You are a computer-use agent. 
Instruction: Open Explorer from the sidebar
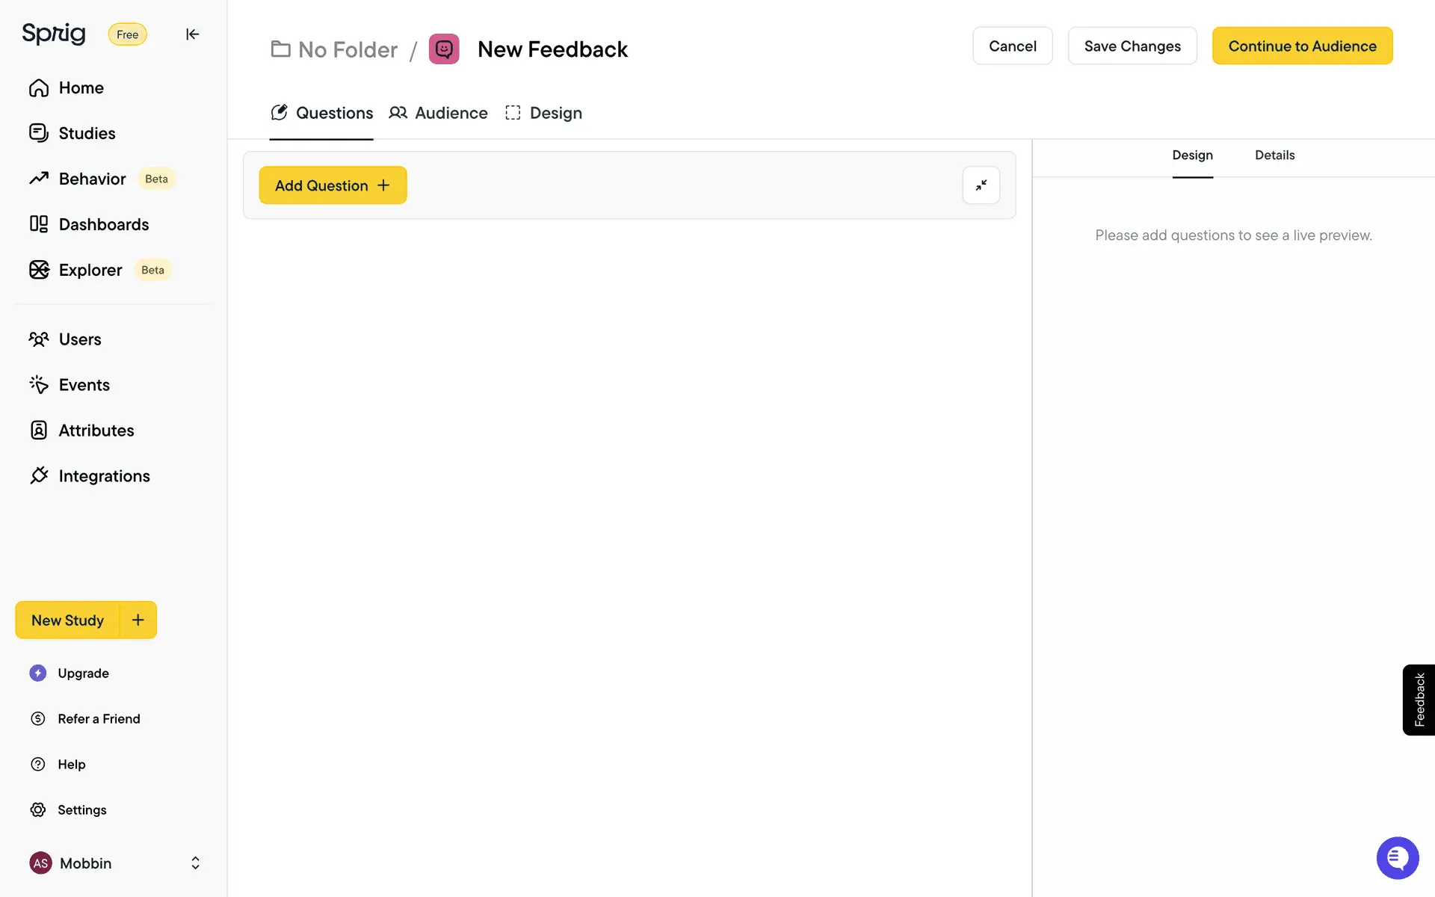pyautogui.click(x=90, y=270)
